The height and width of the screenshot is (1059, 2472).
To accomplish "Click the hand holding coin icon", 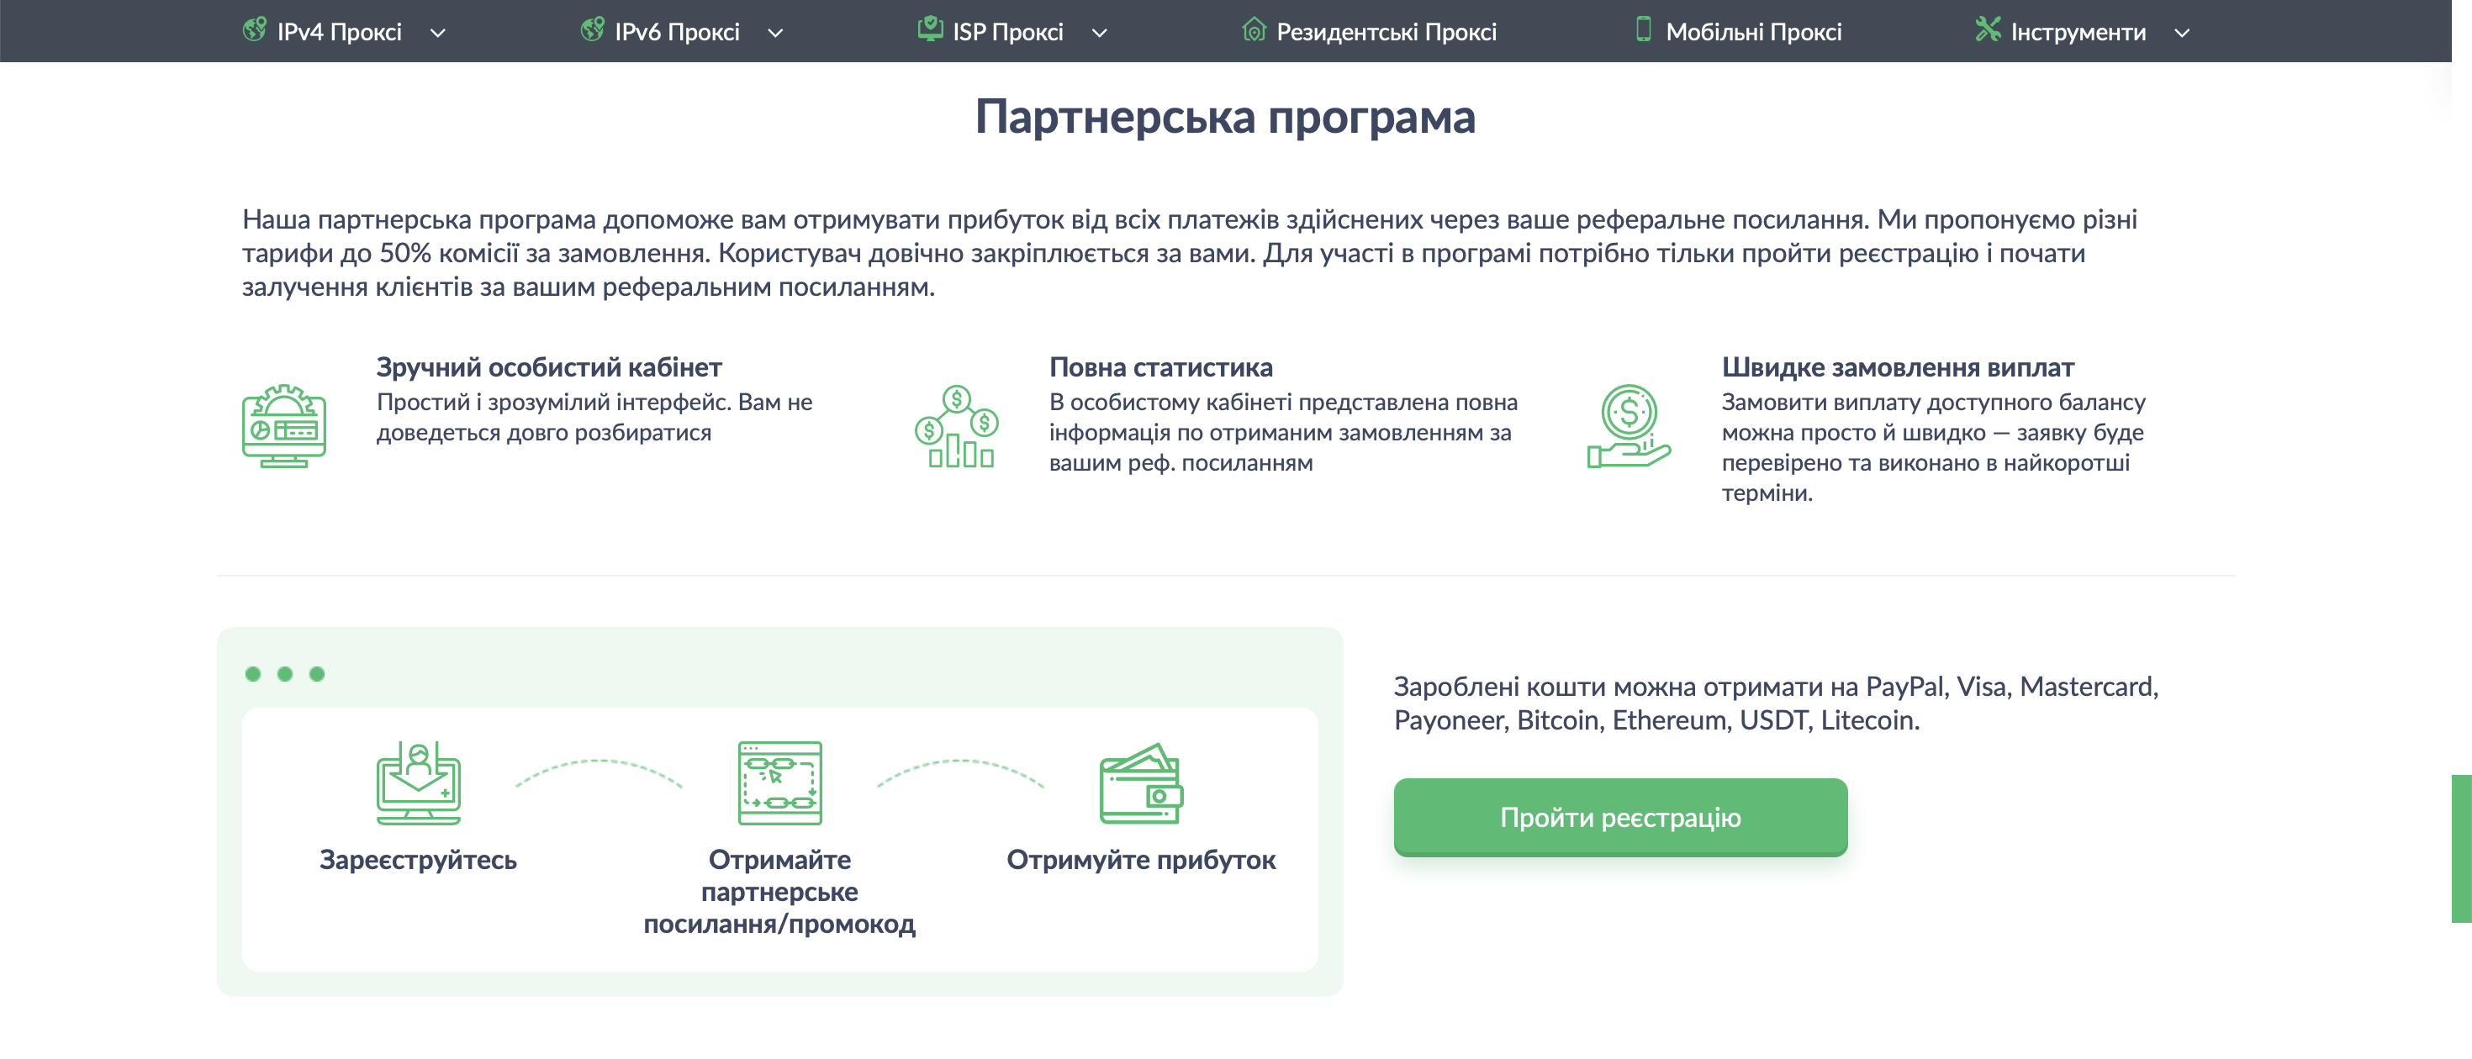I will [x=1629, y=426].
